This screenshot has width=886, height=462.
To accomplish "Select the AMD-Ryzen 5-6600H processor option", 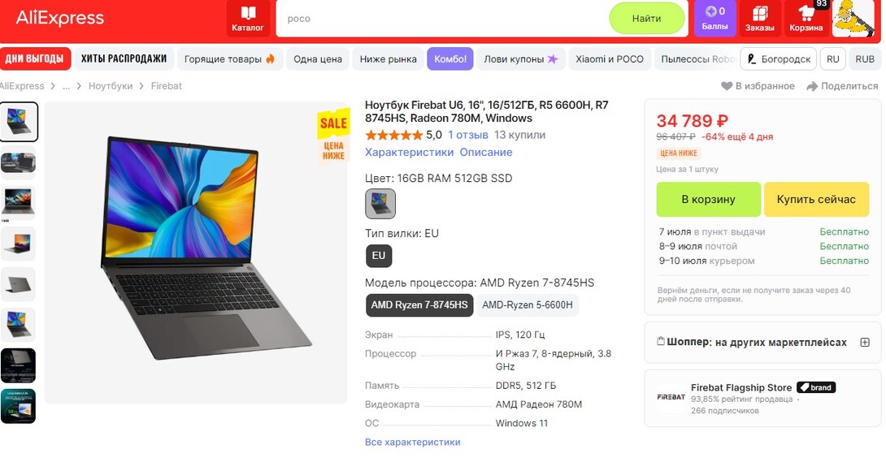I will pyautogui.click(x=528, y=305).
